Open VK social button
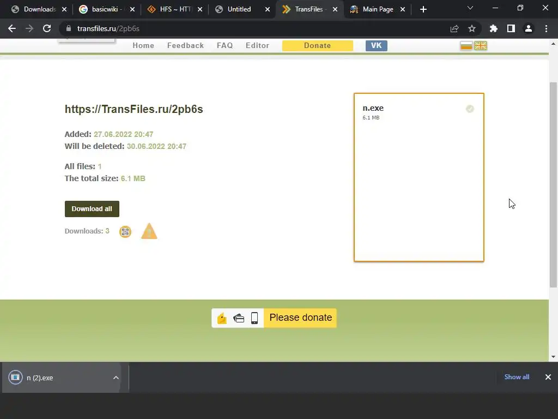Screen dimensions: 558x419 tap(376, 46)
